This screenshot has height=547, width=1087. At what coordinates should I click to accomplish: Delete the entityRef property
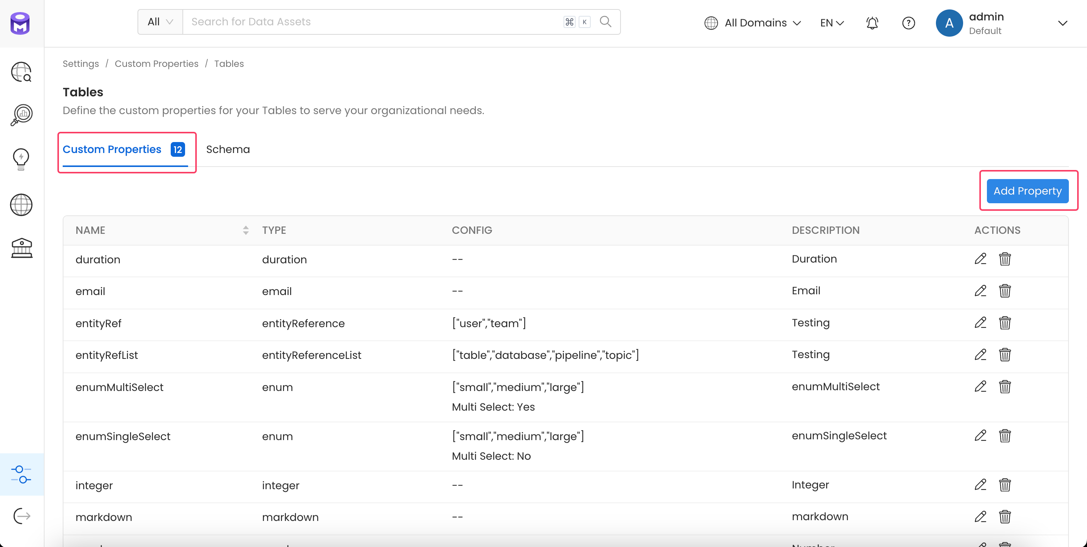coord(1005,323)
